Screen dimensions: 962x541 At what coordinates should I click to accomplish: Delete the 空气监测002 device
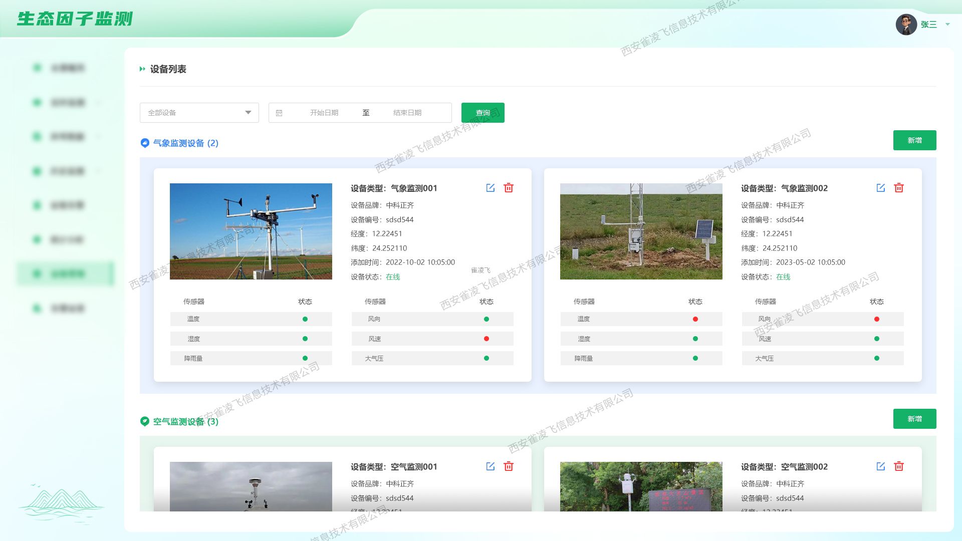pos(899,466)
